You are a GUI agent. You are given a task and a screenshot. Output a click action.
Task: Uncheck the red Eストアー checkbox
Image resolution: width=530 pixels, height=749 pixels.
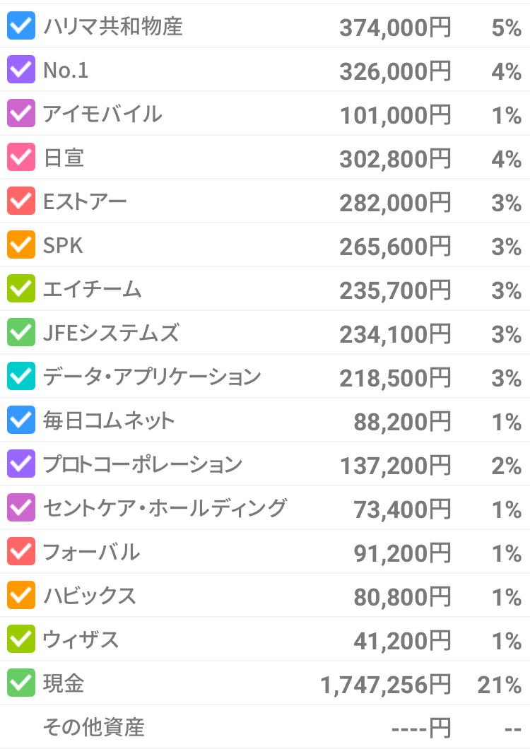[x=20, y=201]
